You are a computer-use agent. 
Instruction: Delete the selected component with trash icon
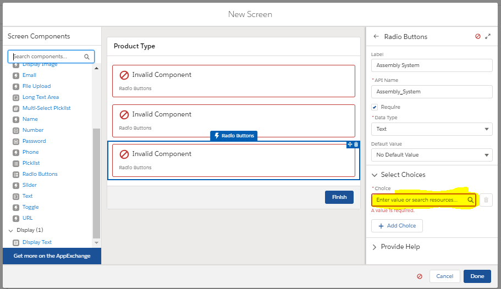[356, 144]
